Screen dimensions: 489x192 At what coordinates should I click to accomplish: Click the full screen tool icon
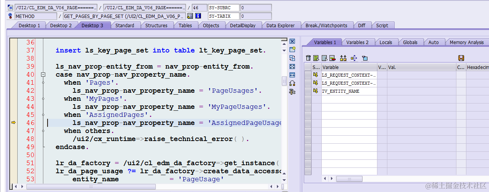[292, 66]
